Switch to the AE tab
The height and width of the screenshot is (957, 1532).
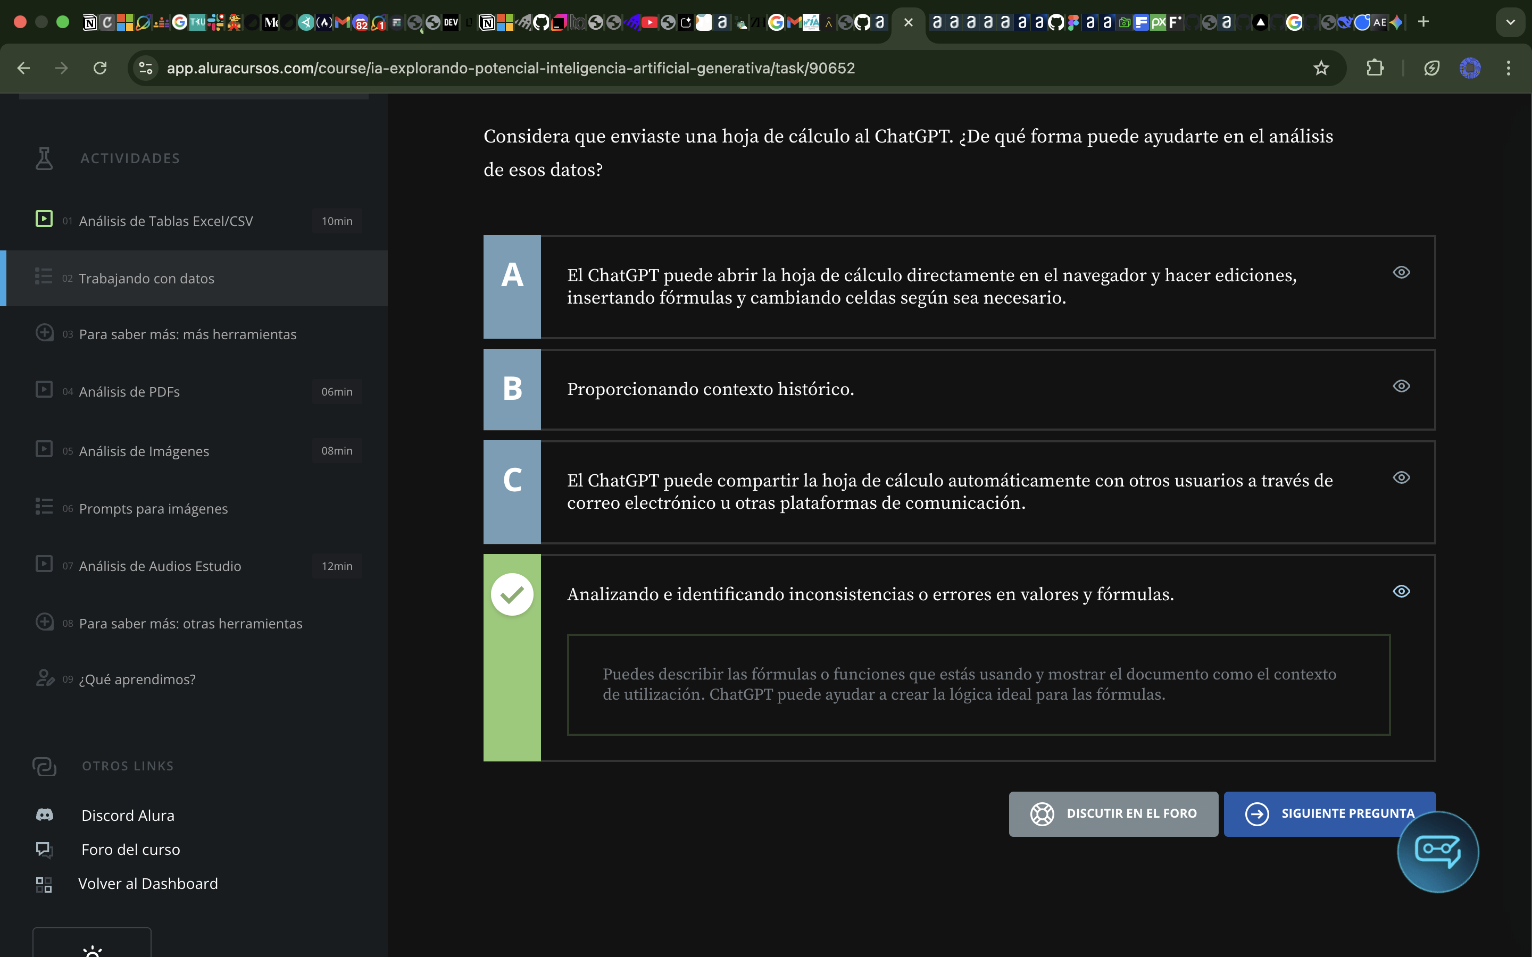pos(1380,23)
